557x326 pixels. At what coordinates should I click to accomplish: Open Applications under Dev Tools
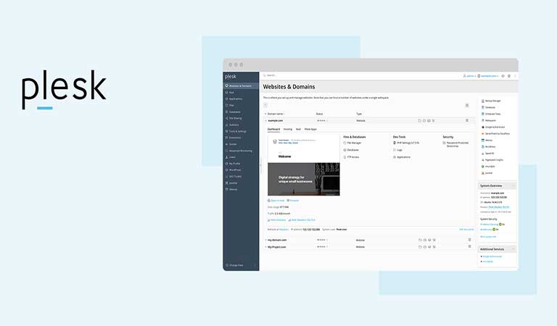coord(402,156)
